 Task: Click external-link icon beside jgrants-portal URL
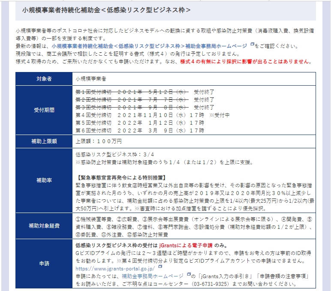tap(160, 267)
